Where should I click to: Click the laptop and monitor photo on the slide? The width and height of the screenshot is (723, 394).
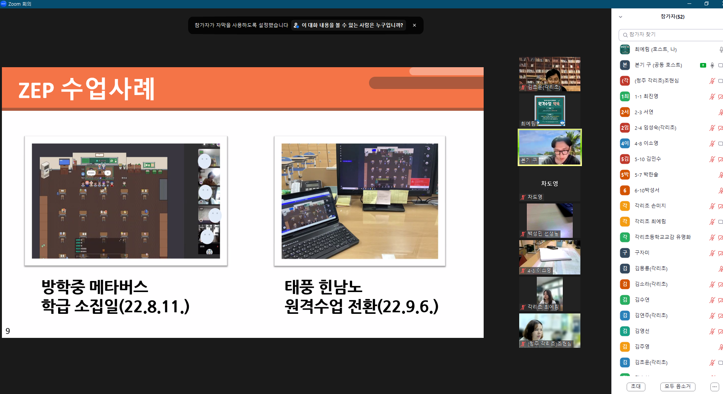[x=360, y=201]
